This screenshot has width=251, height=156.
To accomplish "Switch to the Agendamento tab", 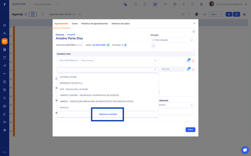I will tap(61, 24).
